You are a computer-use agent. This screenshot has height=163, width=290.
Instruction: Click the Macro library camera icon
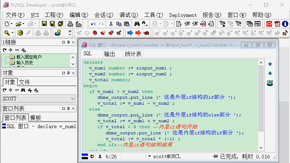(x=239, y=23)
